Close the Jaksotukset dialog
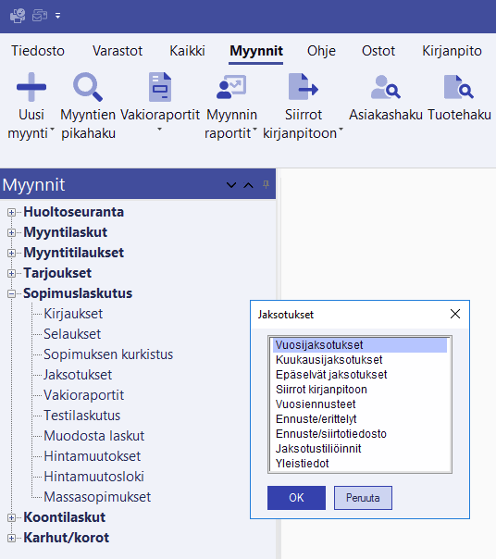Viewport: 496px width, 559px height. click(x=455, y=314)
